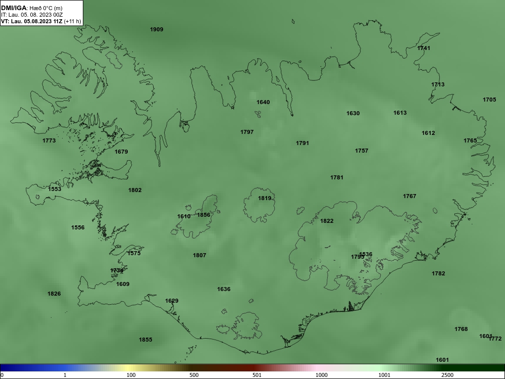
Task: Select the color scale label 2500
Action: point(447,375)
